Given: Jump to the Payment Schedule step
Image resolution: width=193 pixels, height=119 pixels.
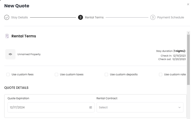Looking at the screenshot, I should coord(170,17).
